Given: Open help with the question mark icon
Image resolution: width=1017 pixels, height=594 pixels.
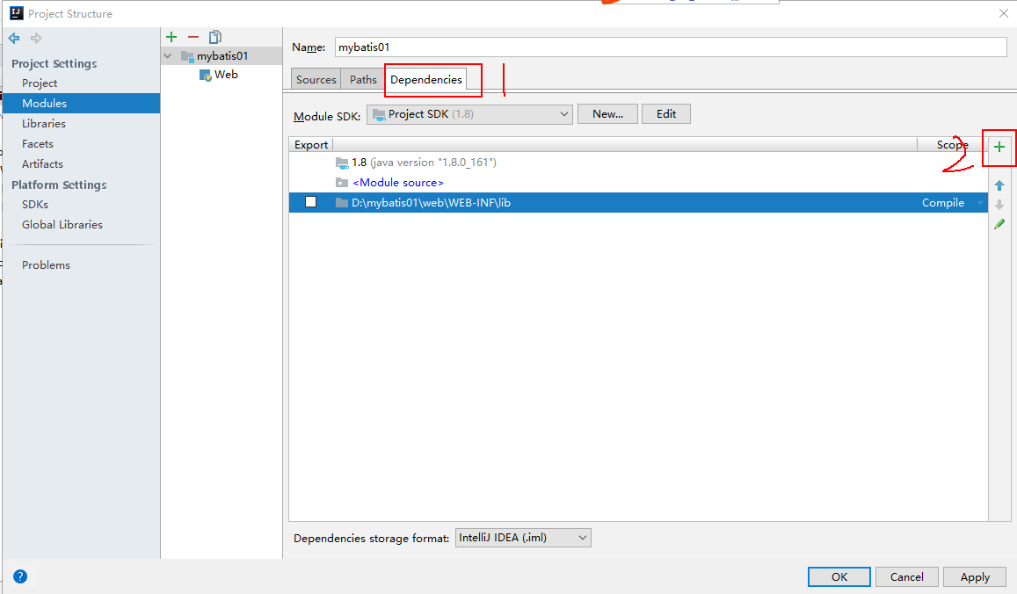Looking at the screenshot, I should [x=20, y=576].
